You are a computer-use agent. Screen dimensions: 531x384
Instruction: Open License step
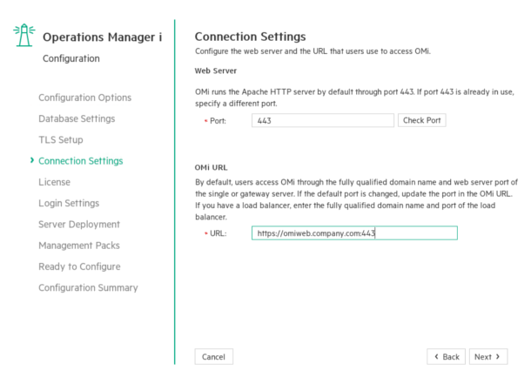[x=54, y=182]
